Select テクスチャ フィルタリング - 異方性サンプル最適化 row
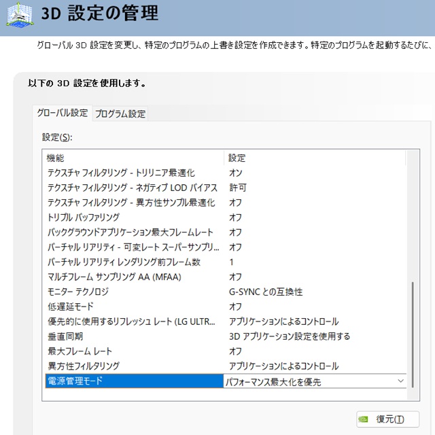The height and width of the screenshot is (435, 435). [x=225, y=203]
